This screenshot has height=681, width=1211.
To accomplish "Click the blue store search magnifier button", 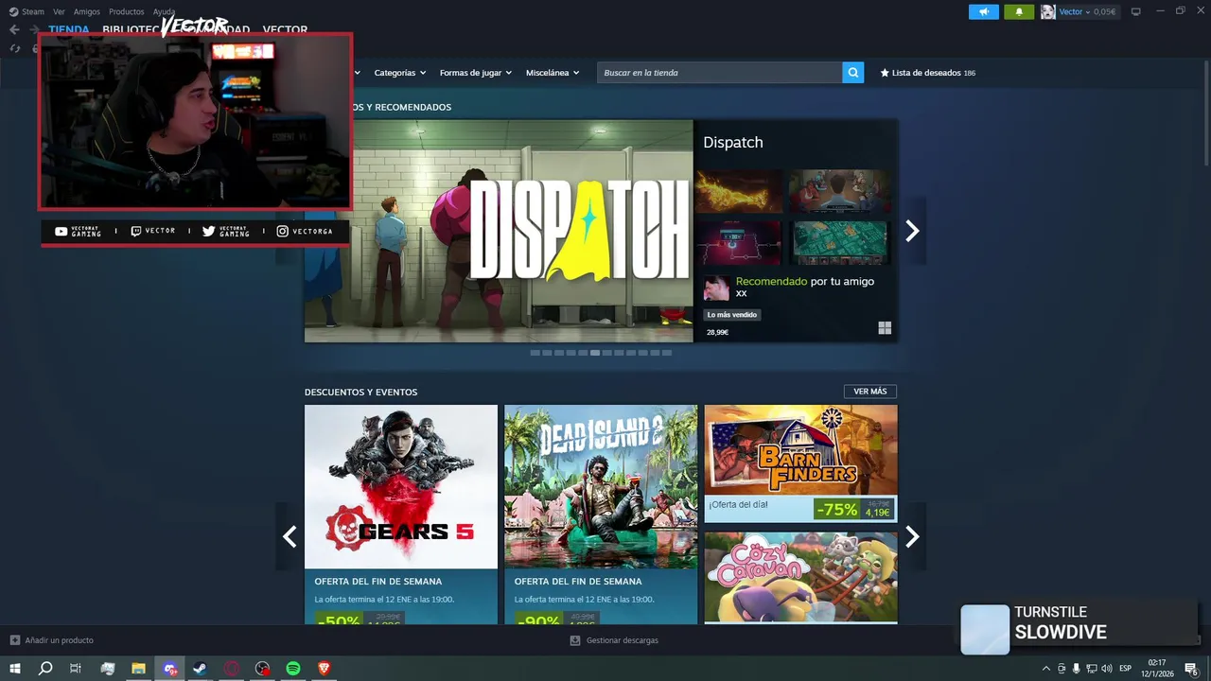I will (853, 73).
